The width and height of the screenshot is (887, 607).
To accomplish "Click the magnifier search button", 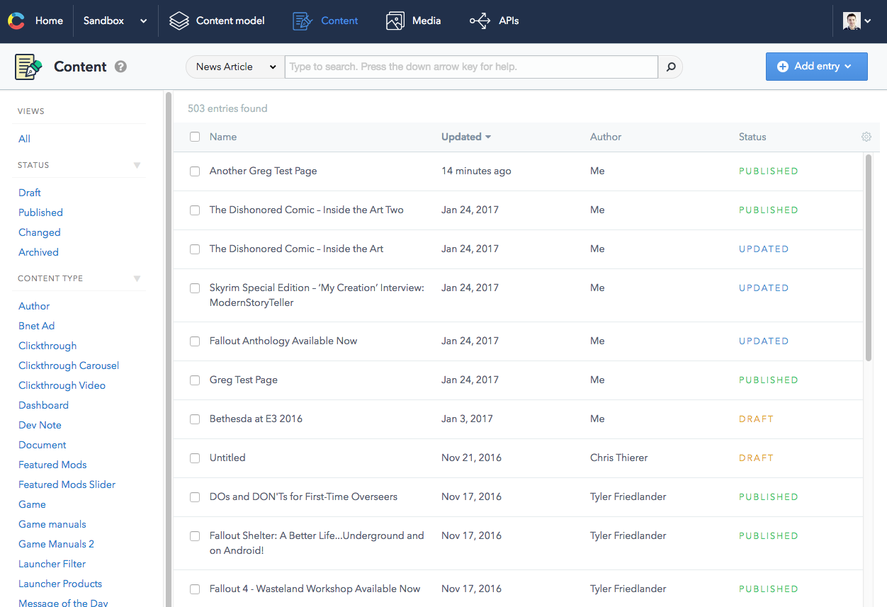I will coord(670,67).
